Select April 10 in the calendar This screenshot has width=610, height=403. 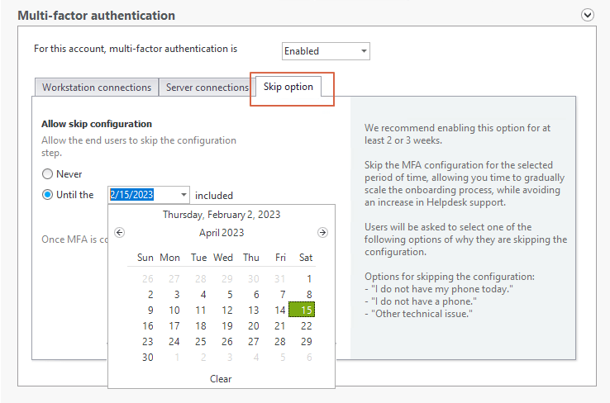174,311
